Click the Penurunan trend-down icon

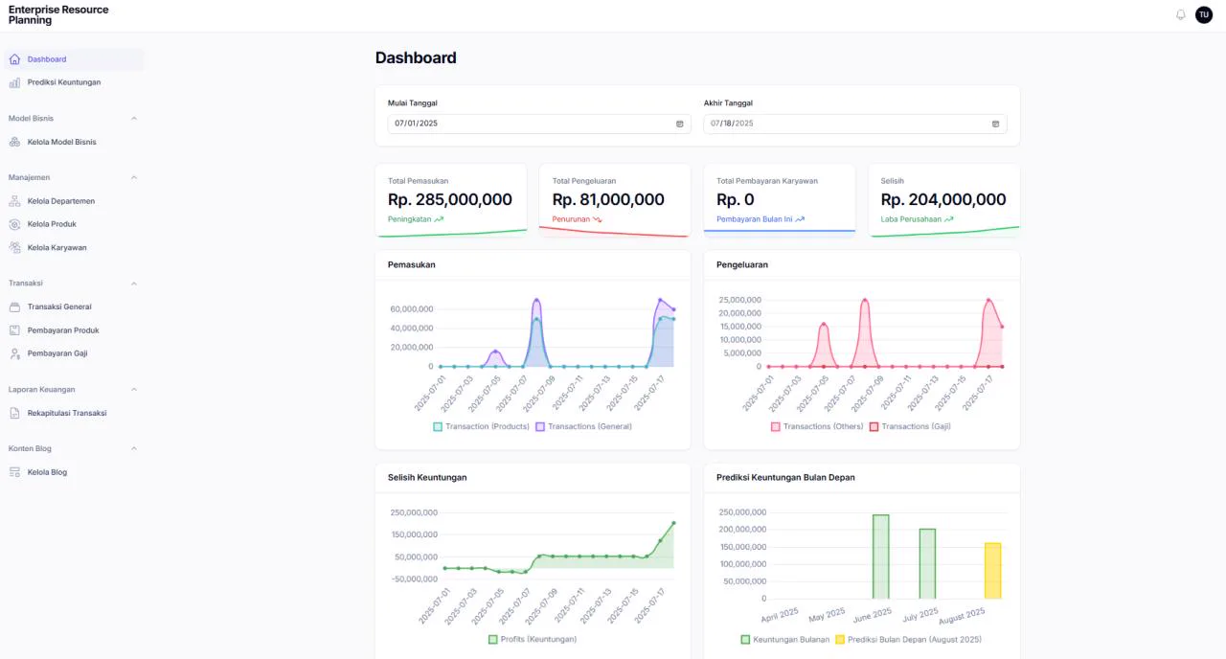(597, 219)
